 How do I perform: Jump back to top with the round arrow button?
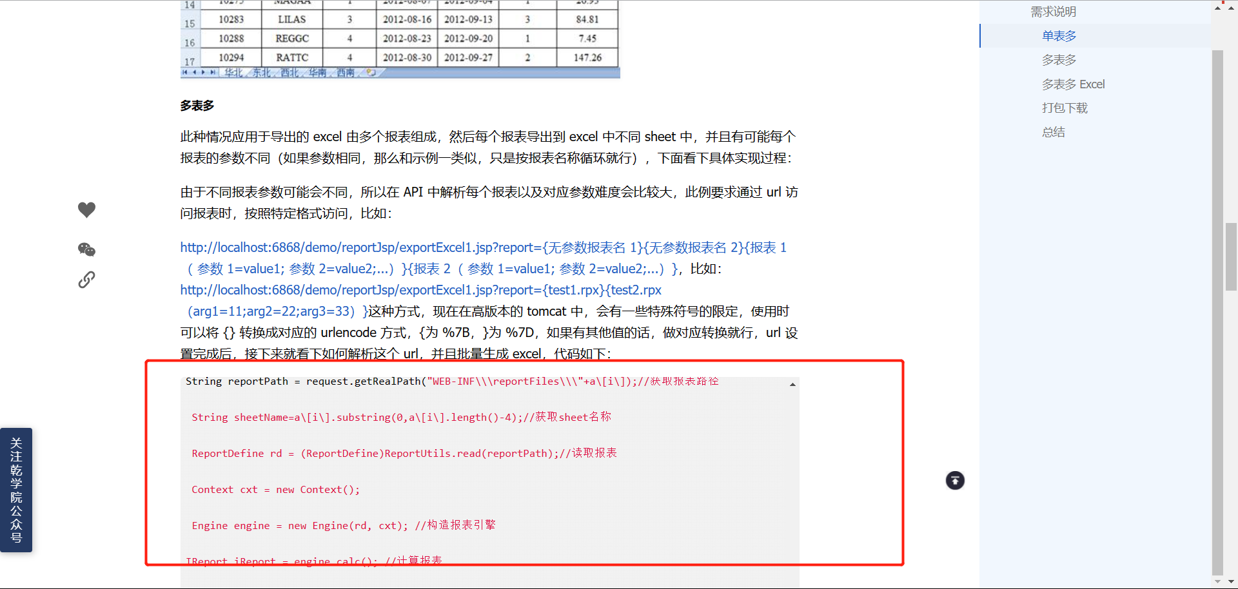[x=955, y=480]
